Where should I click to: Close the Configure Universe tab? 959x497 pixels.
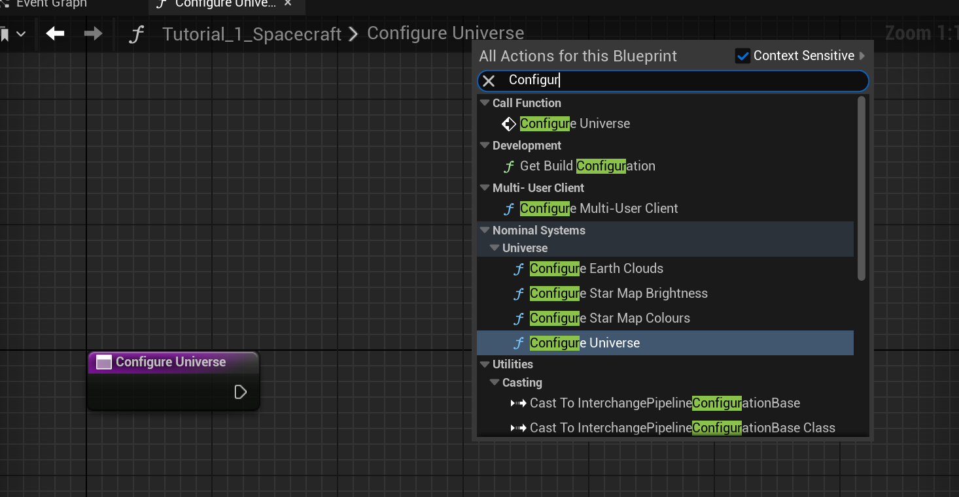click(288, 4)
